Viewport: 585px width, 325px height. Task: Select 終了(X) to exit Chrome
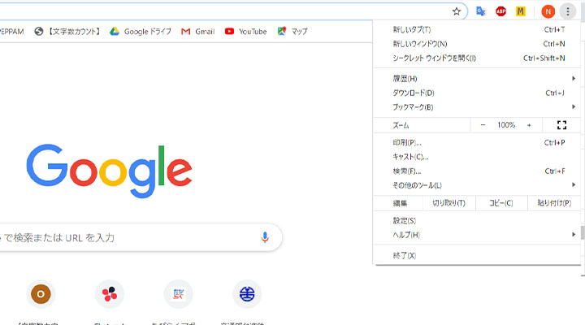pyautogui.click(x=477, y=256)
